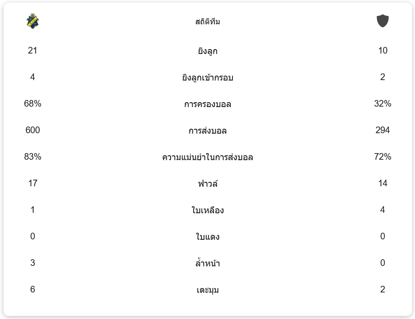Select the การครองบอล possession label
This screenshot has height=319, width=415.
(208, 104)
